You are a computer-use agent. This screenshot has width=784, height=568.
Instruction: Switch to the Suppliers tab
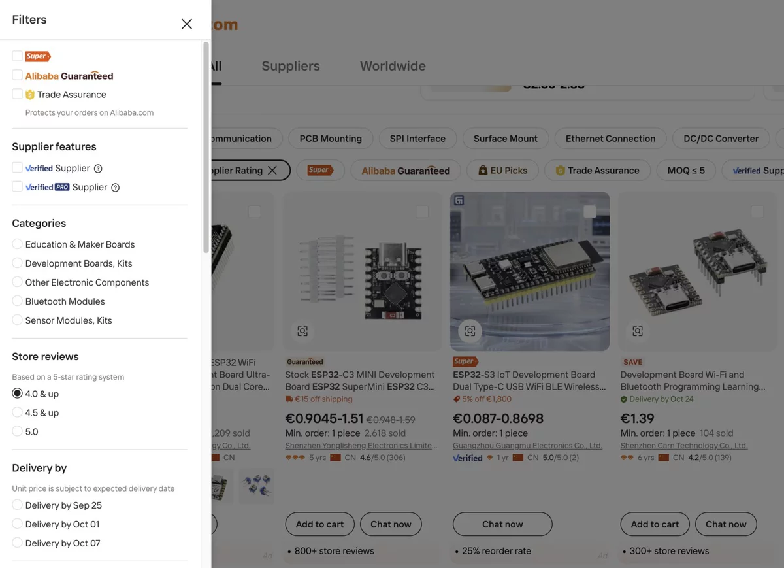click(291, 66)
